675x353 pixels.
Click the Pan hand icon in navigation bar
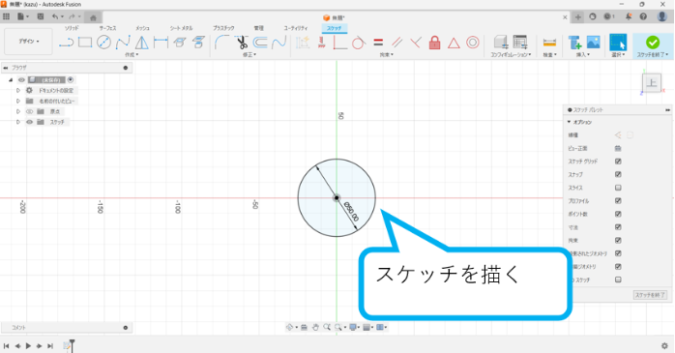[x=315, y=327]
